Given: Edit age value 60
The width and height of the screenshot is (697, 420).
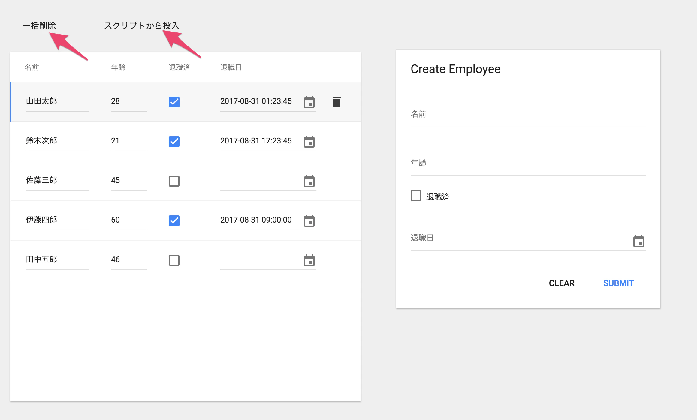Looking at the screenshot, I should 129,220.
